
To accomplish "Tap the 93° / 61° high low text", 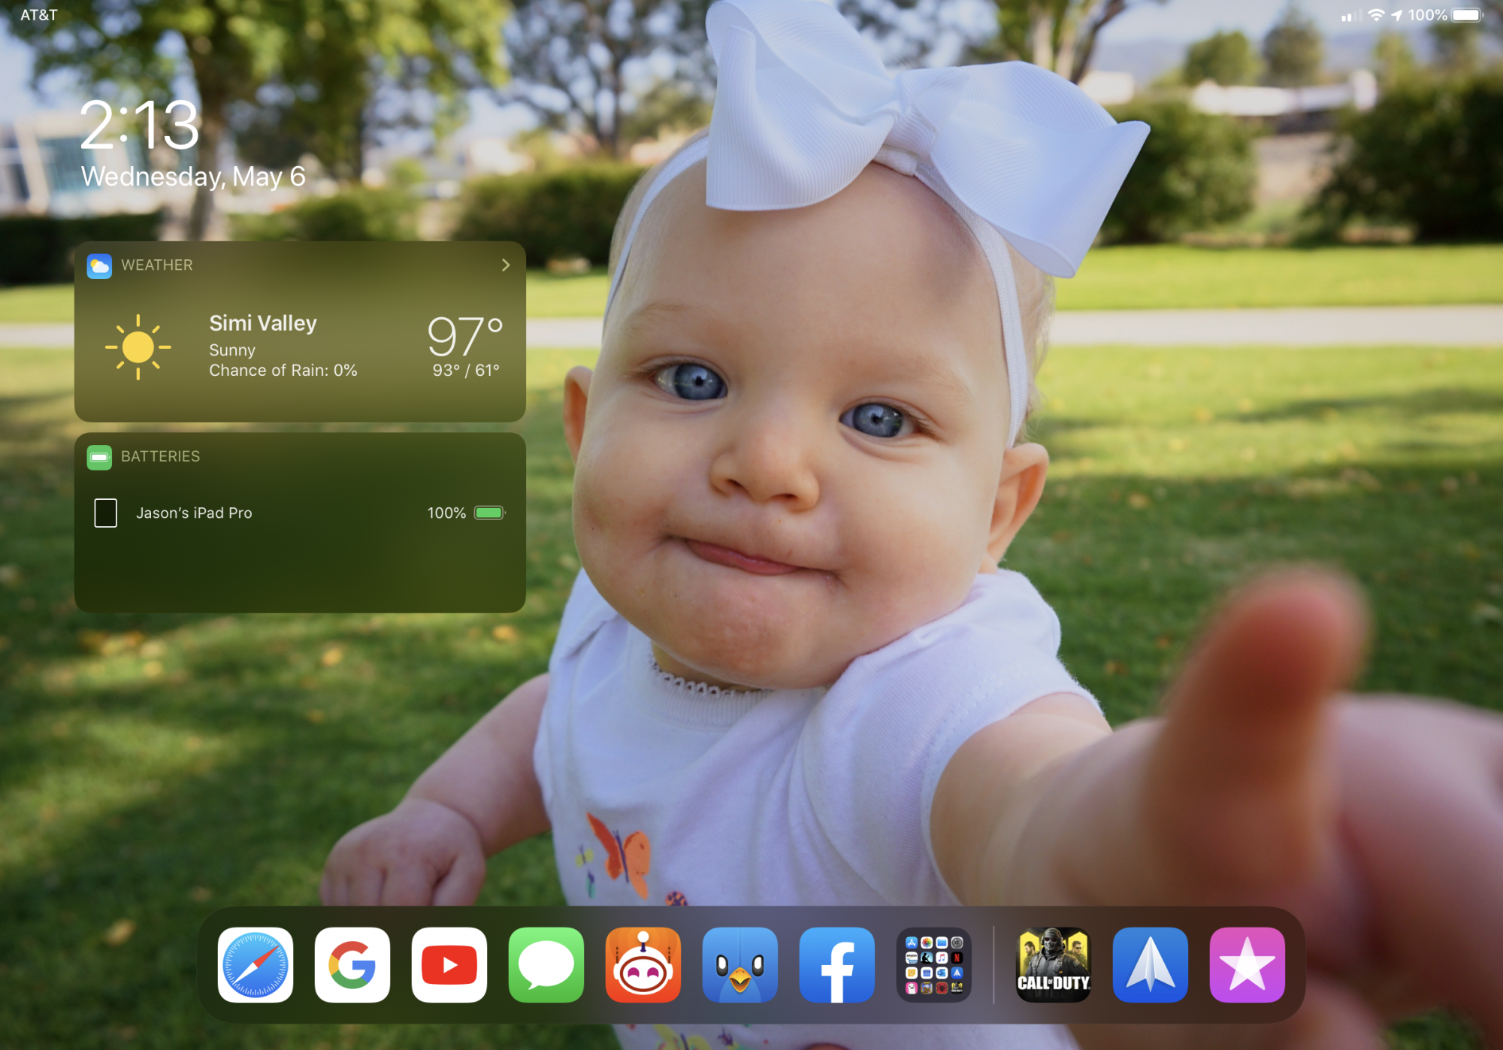I will (466, 371).
